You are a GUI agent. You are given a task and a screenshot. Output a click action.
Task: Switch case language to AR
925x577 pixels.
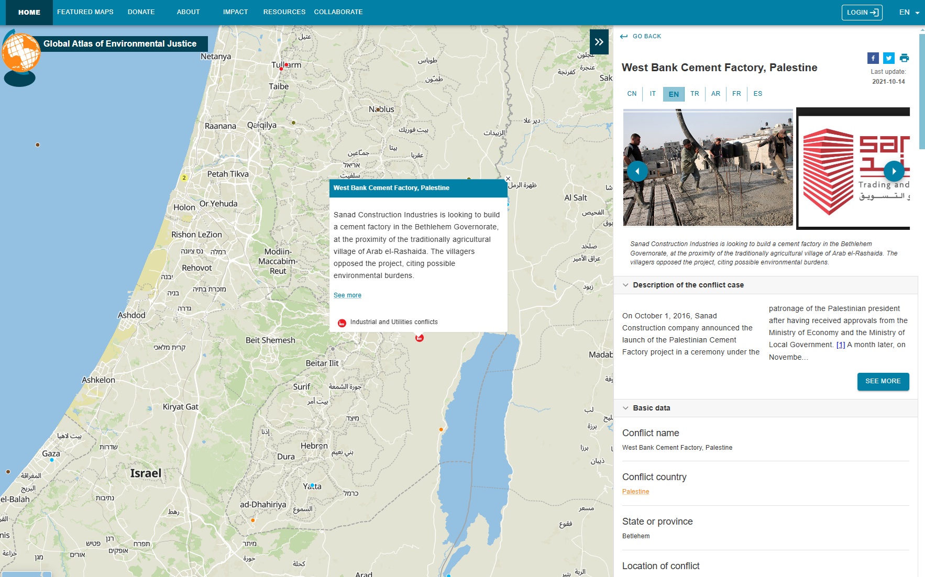[x=715, y=94]
